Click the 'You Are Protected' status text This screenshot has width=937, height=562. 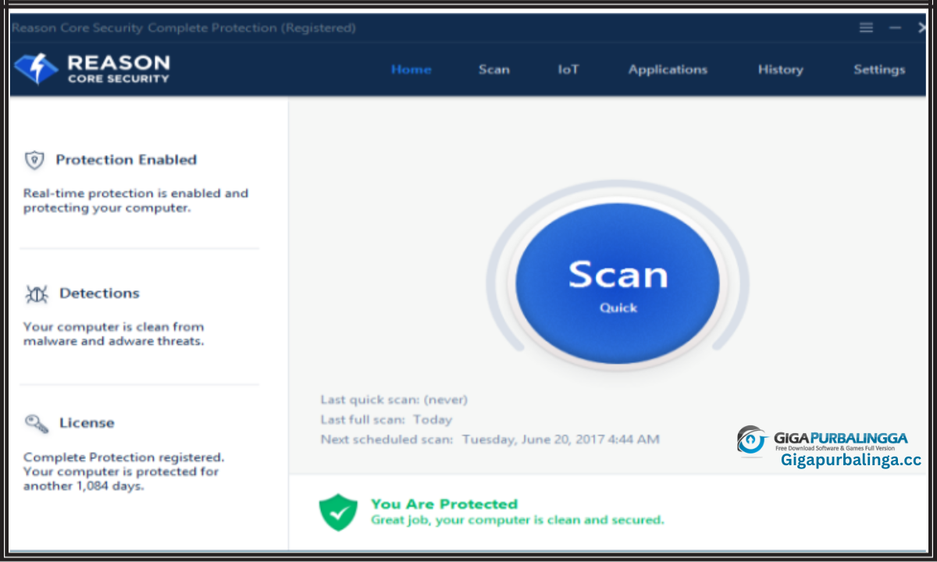point(444,504)
